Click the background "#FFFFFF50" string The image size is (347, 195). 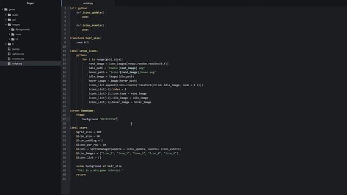(108, 119)
